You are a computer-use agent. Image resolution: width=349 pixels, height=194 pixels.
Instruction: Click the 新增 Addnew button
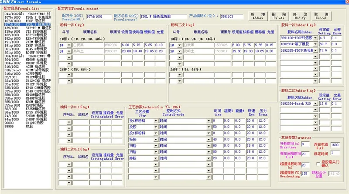257,16
